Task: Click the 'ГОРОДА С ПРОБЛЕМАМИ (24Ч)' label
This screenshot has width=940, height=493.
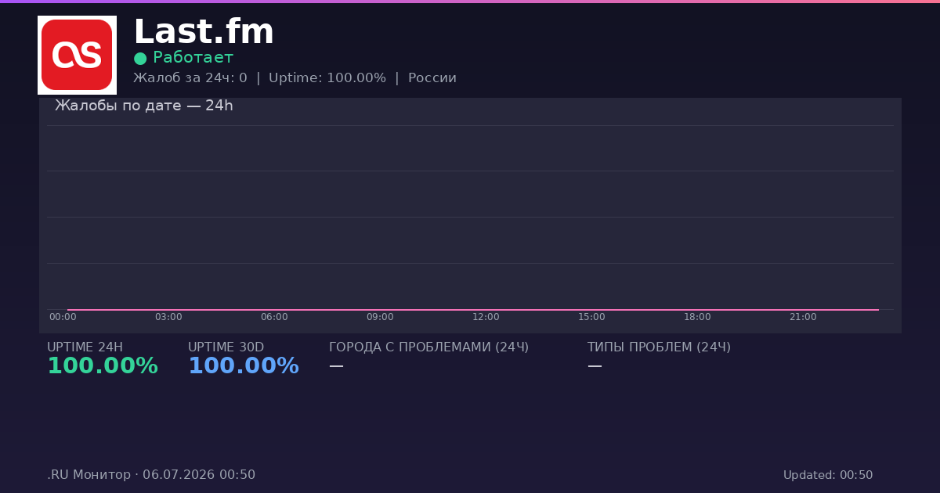Action: 428,347
